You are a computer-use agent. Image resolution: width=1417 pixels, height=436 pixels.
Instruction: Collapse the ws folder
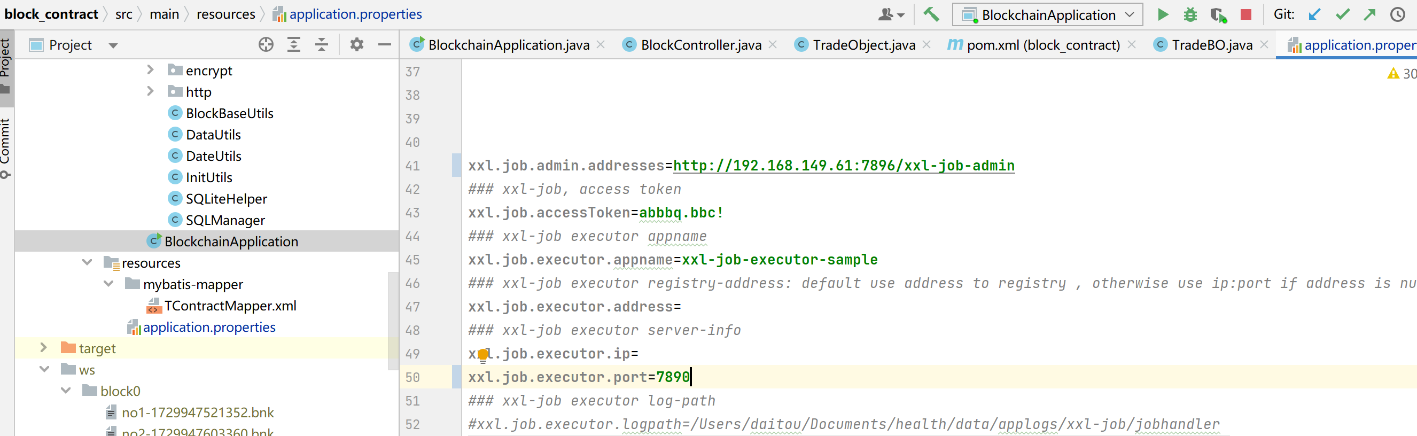44,369
